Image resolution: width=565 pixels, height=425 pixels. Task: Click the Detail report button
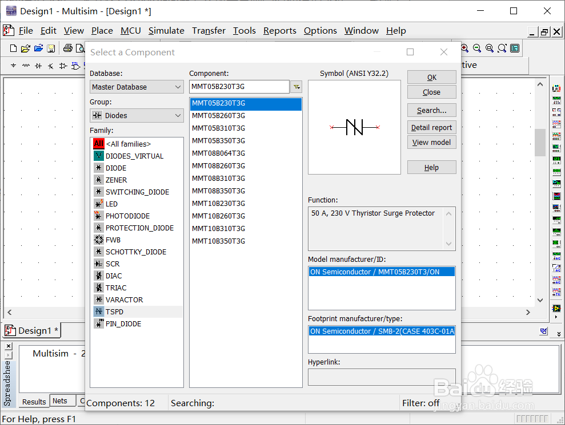pos(432,127)
